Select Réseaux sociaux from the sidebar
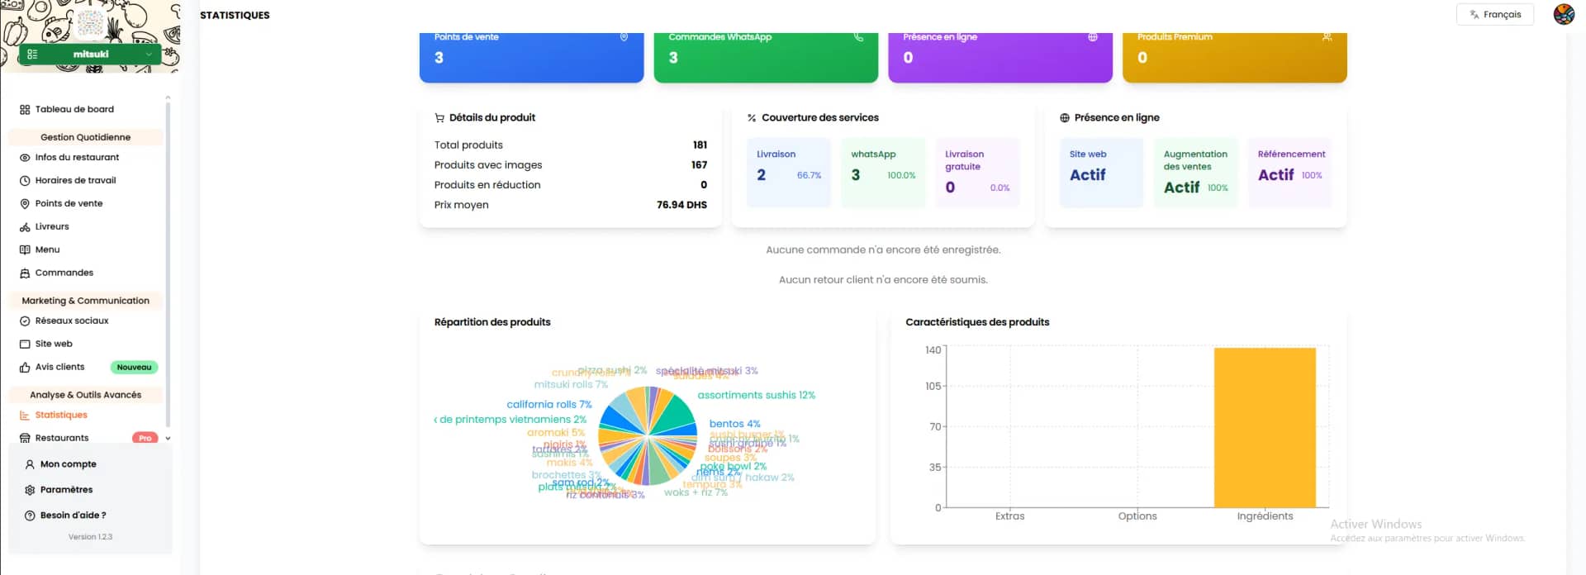This screenshot has height=575, width=1586. (x=71, y=321)
